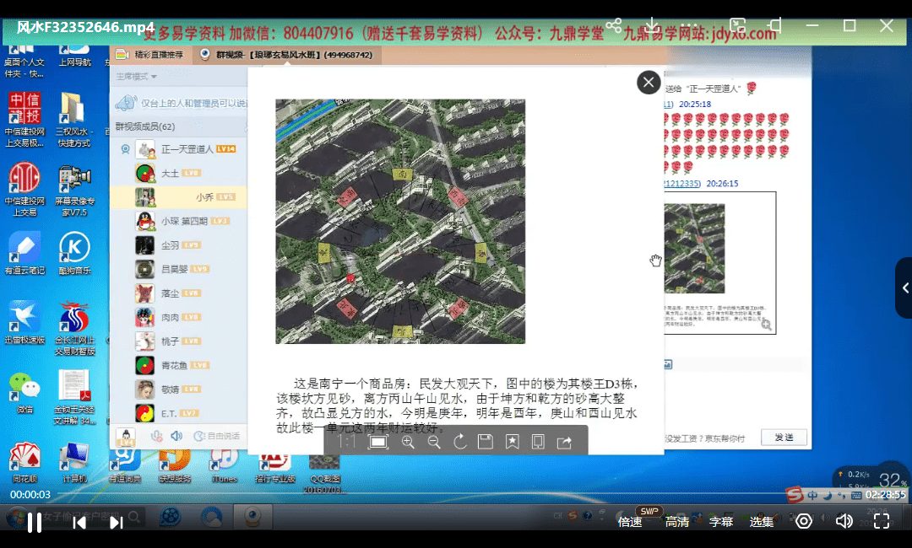Open the 选集 episode list
The image size is (912, 548).
(x=762, y=522)
